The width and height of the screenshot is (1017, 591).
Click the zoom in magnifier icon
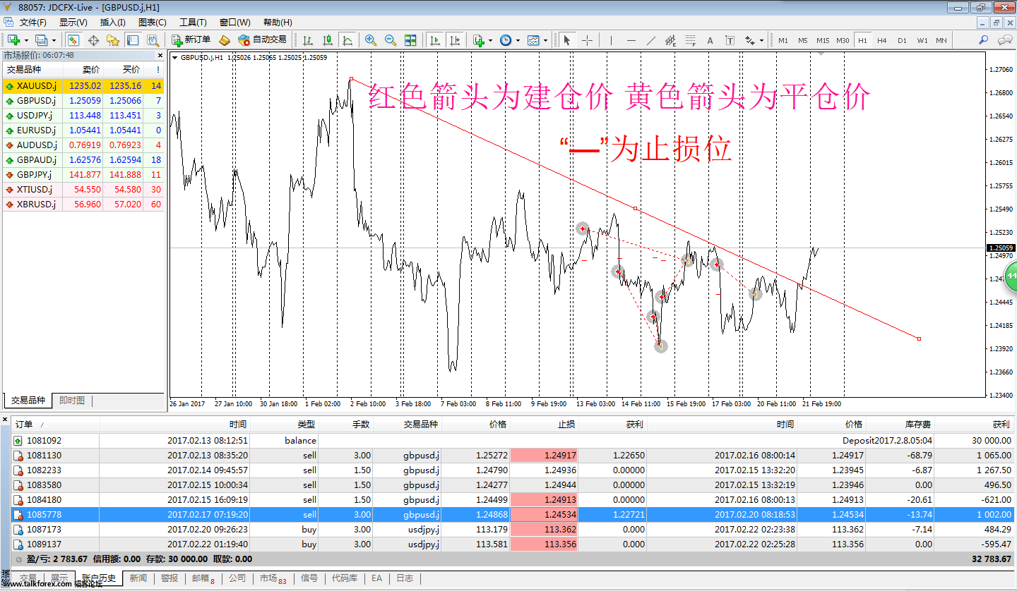[x=371, y=40]
